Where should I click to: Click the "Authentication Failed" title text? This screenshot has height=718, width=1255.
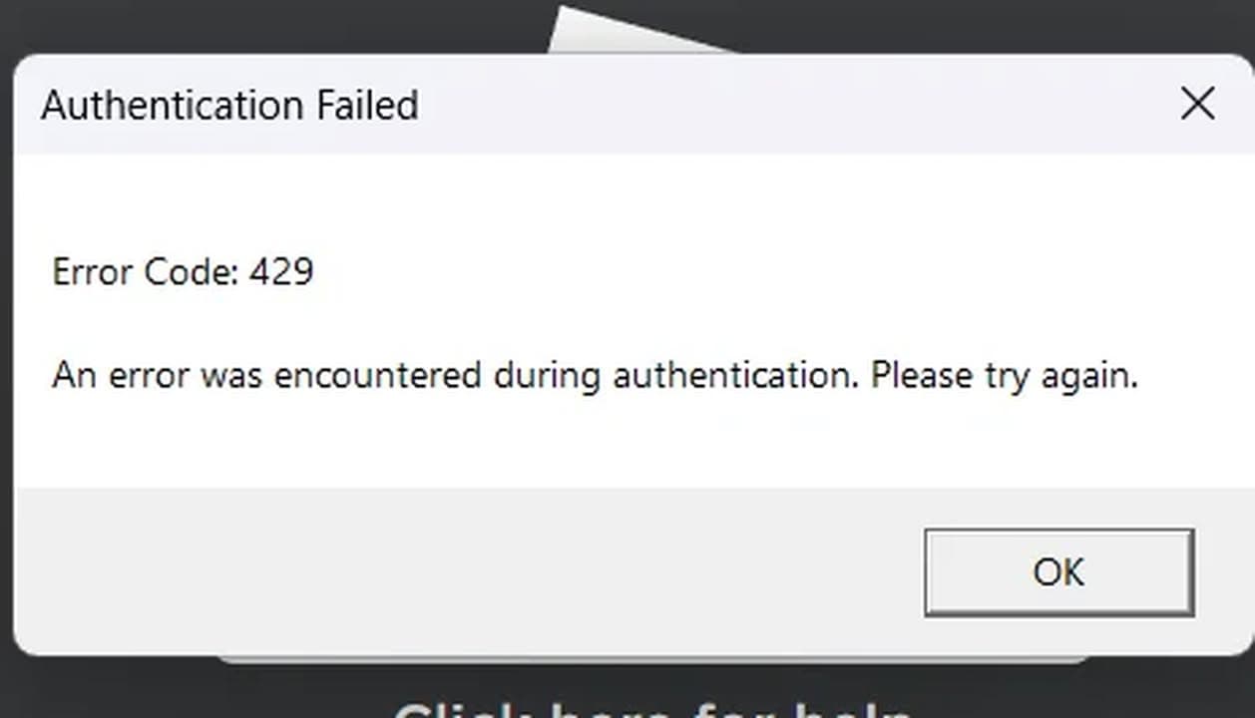[229, 105]
